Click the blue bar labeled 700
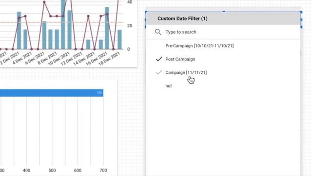 click(52, 93)
